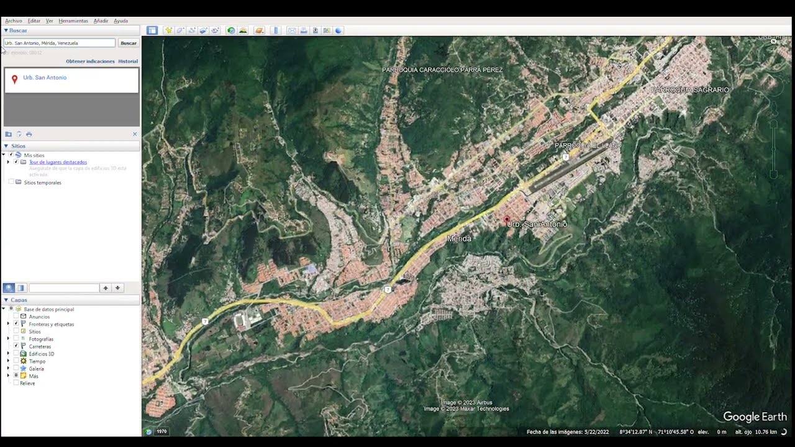Enable the Sitios layer checkbox
This screenshot has width=795, height=447.
[x=16, y=332]
